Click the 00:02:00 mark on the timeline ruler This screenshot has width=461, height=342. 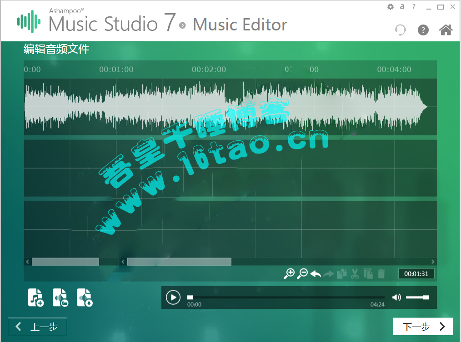[209, 69]
